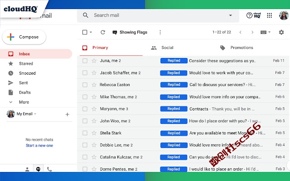Open Starred folder

pyautogui.click(x=26, y=63)
